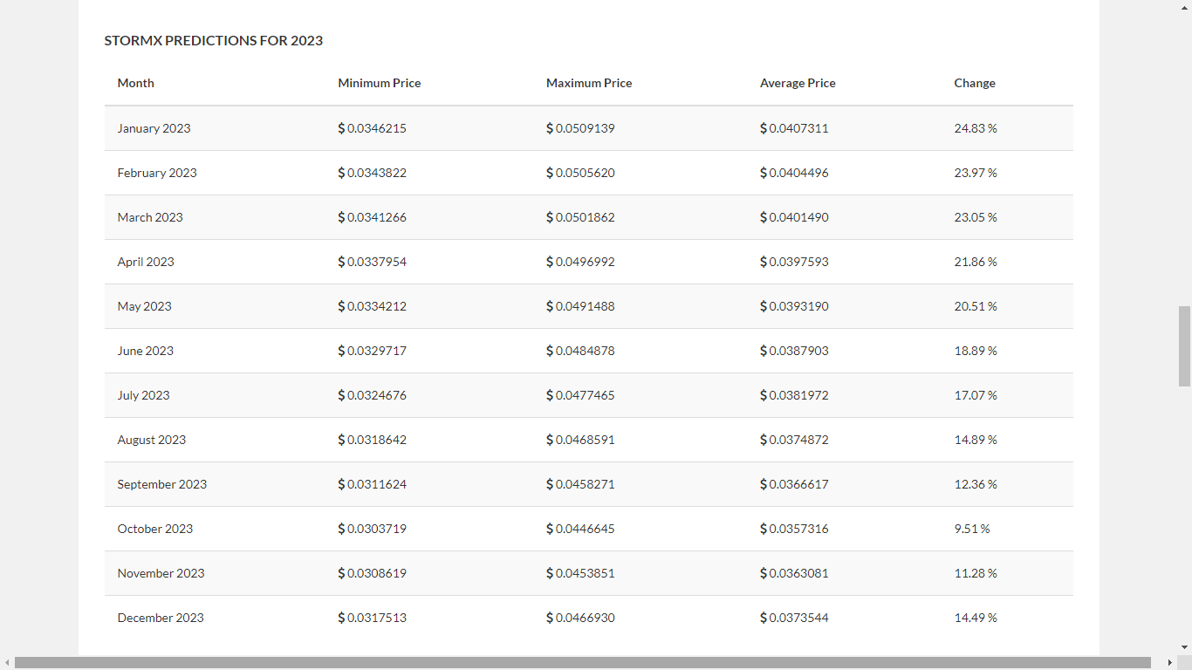
Task: Click the StormX Predictions for 2023 heading
Action: (214, 40)
